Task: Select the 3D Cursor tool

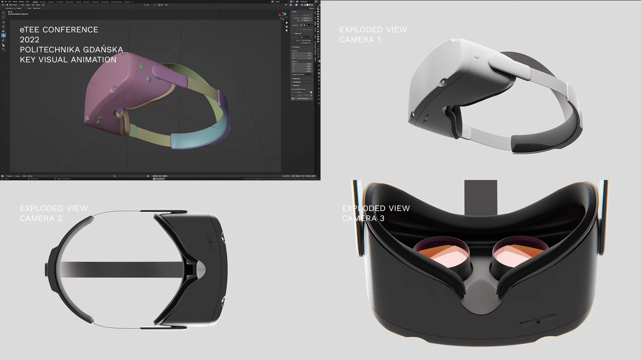Action: click(4, 17)
